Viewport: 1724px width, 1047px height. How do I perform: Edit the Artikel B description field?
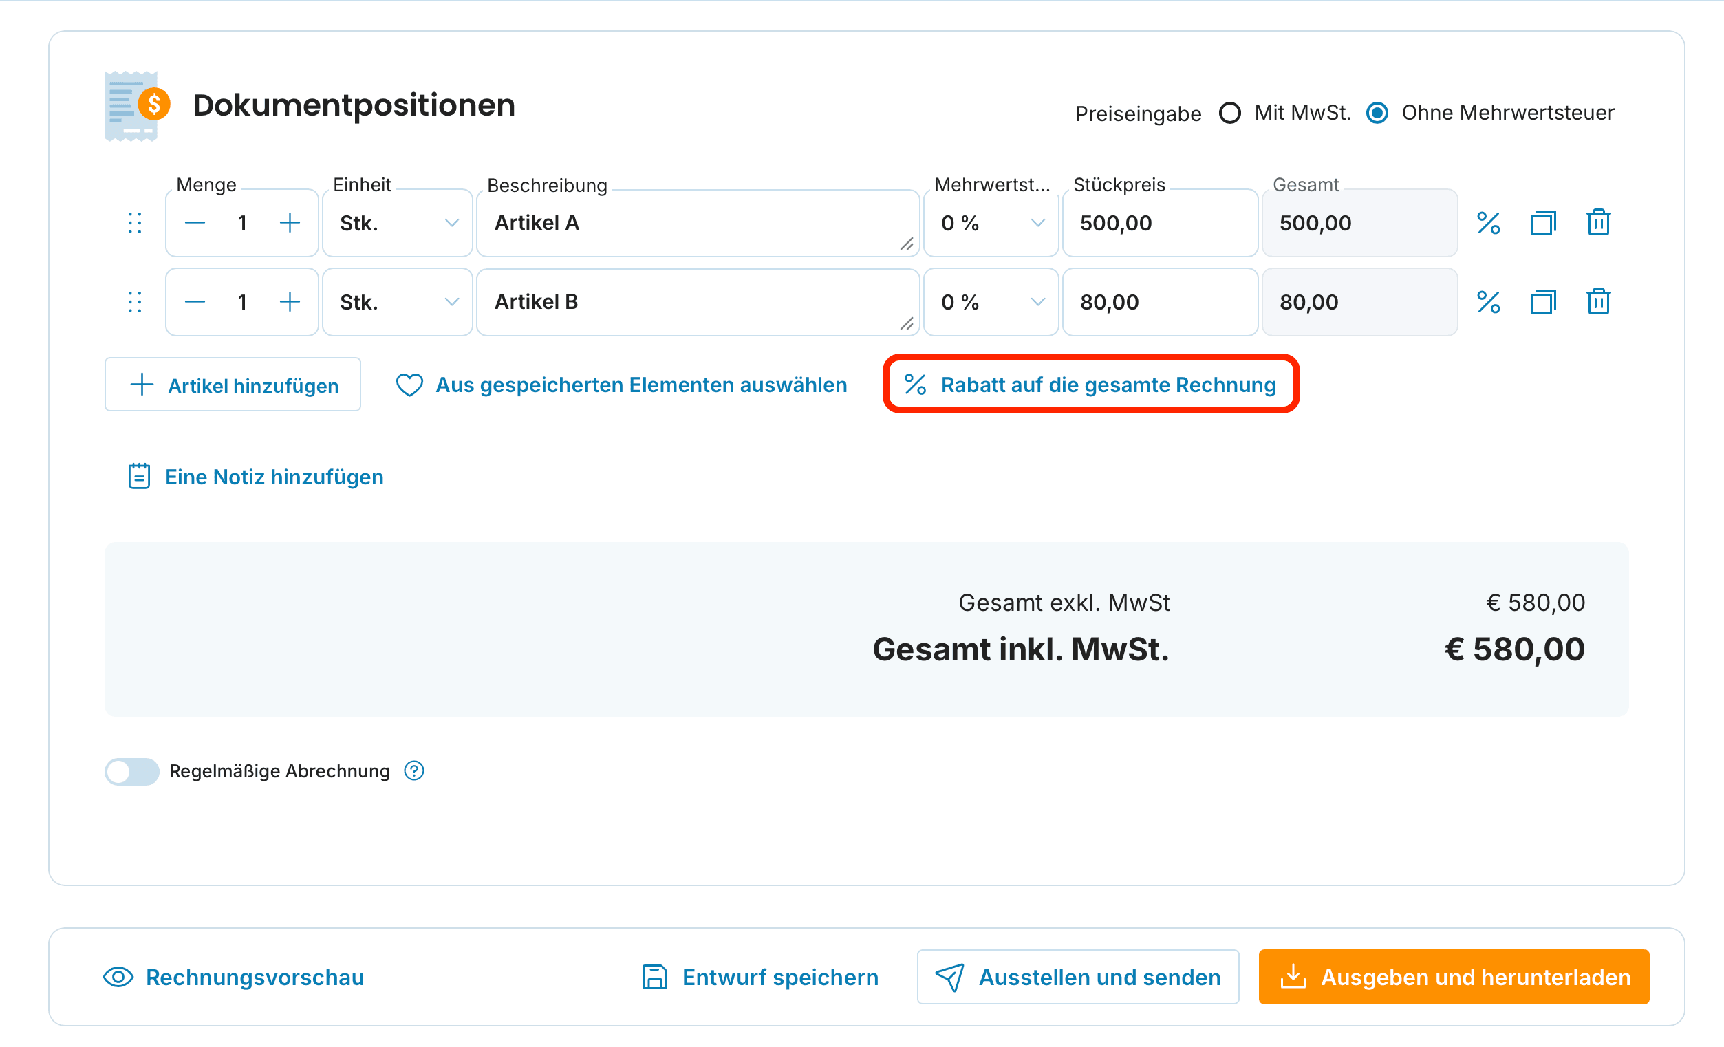(698, 303)
